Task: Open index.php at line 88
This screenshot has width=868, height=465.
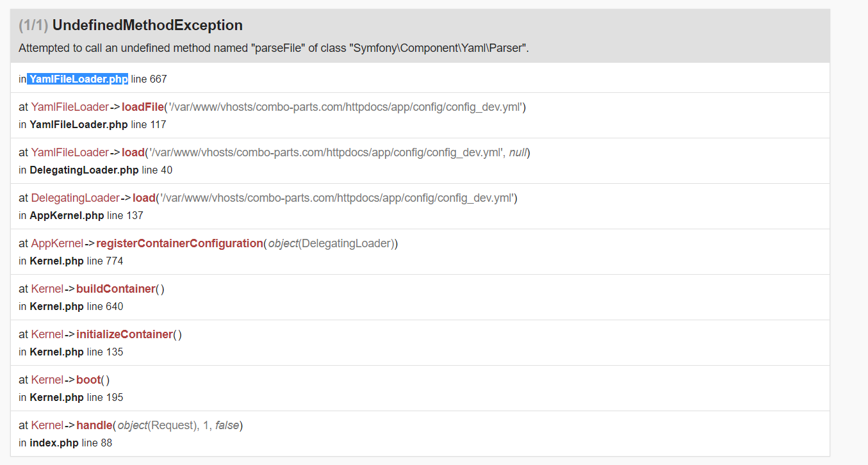Action: 54,443
